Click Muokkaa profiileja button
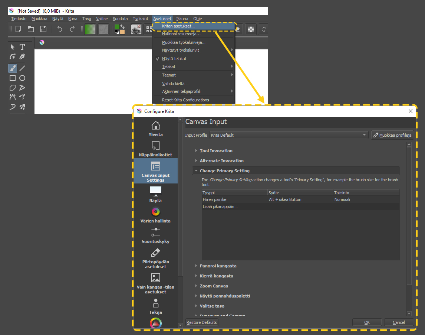 [392, 135]
